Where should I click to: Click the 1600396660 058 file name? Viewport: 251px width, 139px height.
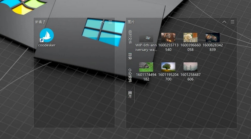tap(190, 47)
